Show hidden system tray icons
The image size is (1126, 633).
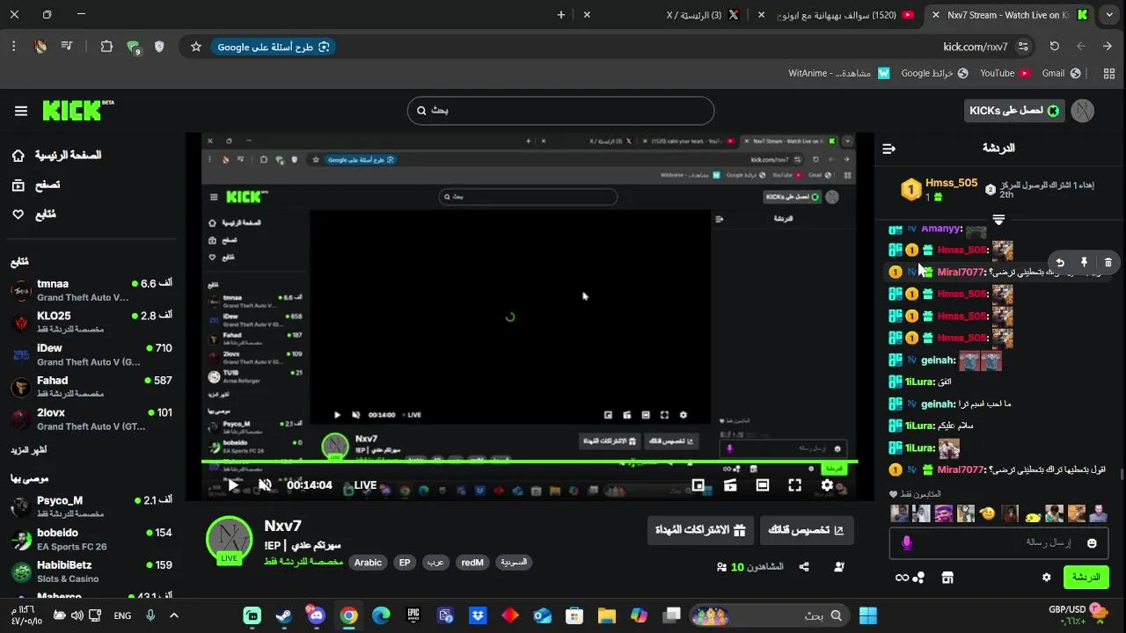point(174,615)
